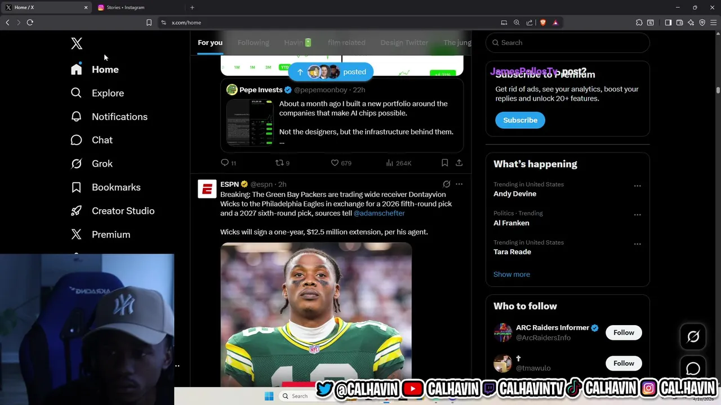Follow ARC Raiders Informer

pos(624,332)
